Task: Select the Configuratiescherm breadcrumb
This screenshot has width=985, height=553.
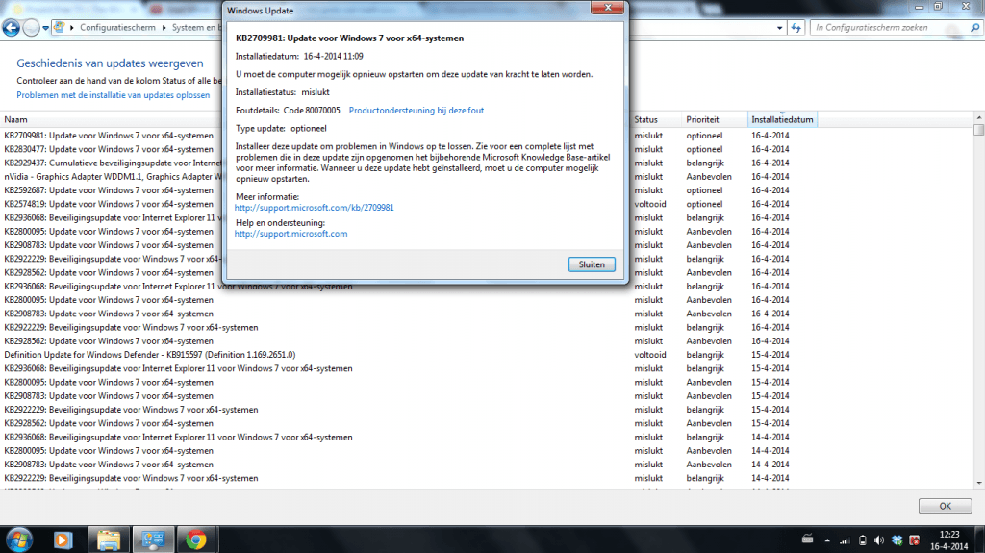Action: point(117,28)
